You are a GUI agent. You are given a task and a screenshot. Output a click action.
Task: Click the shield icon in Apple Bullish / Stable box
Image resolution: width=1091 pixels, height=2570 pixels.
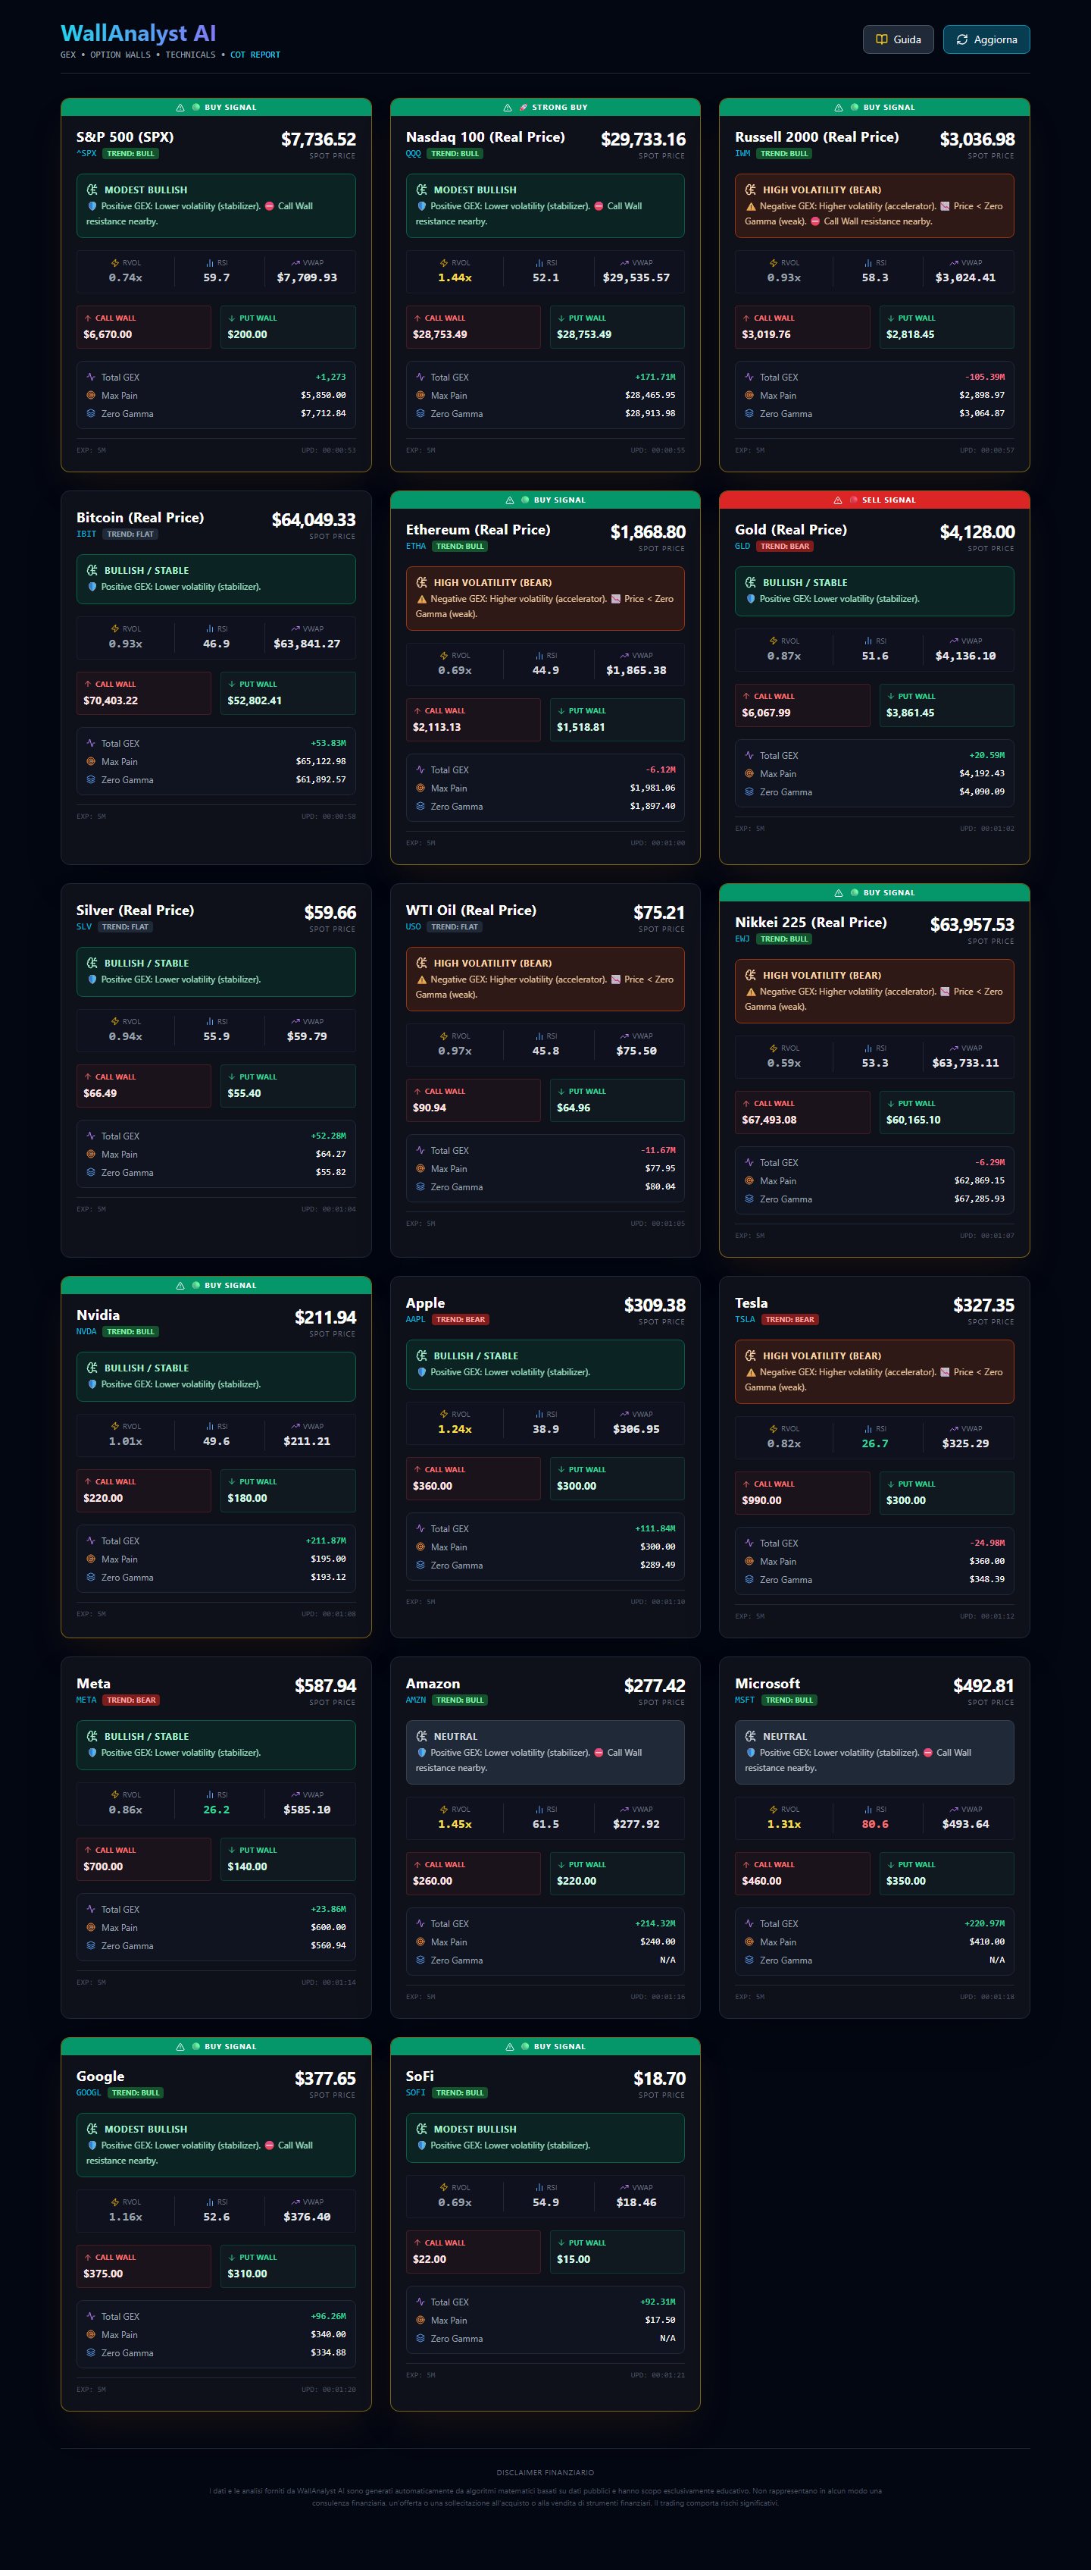coord(422,1373)
